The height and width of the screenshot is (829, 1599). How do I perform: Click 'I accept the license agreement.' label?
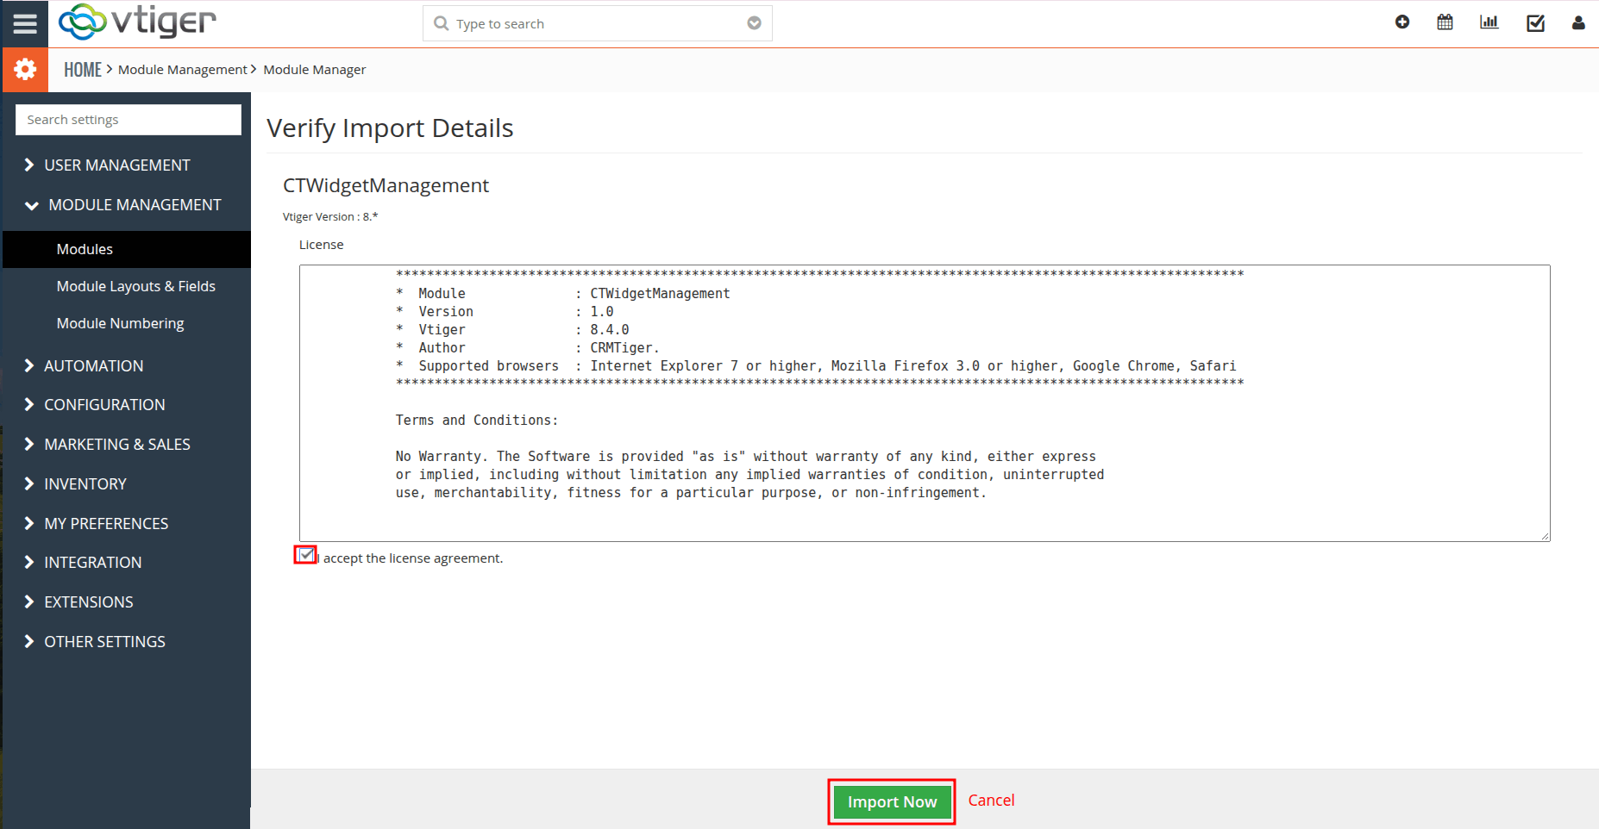coord(411,558)
